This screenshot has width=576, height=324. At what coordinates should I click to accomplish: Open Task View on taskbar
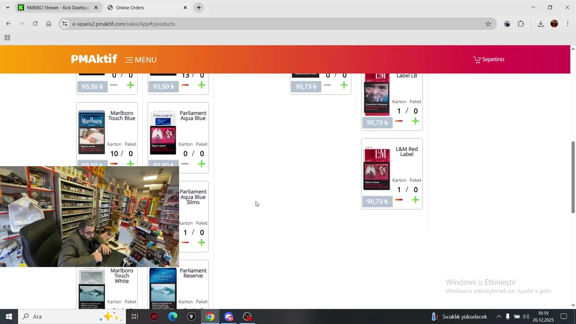135,316
